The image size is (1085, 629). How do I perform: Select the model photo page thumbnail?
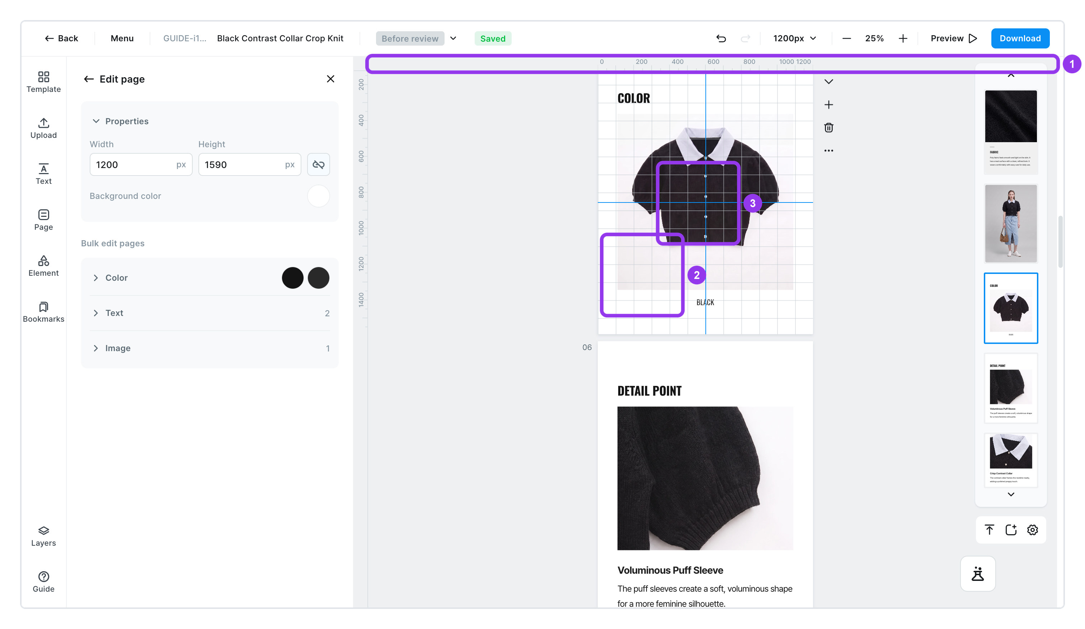(1010, 224)
